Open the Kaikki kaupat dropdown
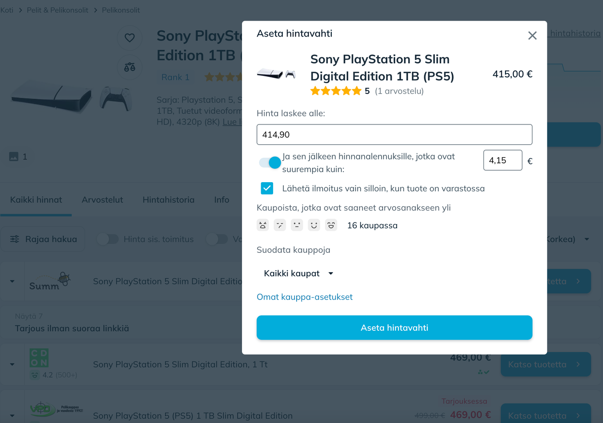Image resolution: width=603 pixels, height=423 pixels. point(298,274)
